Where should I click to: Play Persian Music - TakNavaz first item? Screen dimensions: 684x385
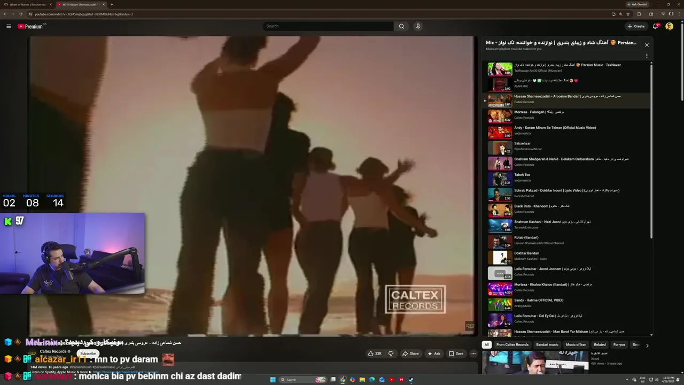coord(566,68)
